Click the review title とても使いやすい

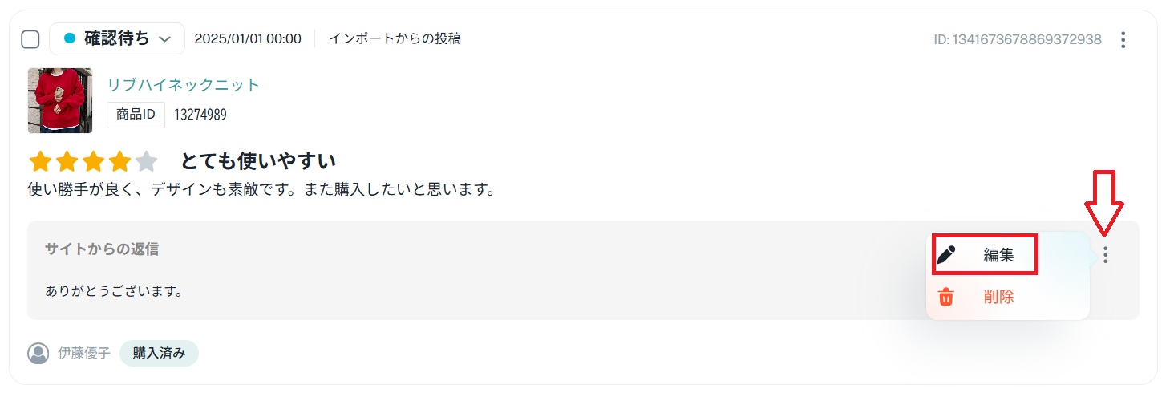click(258, 162)
